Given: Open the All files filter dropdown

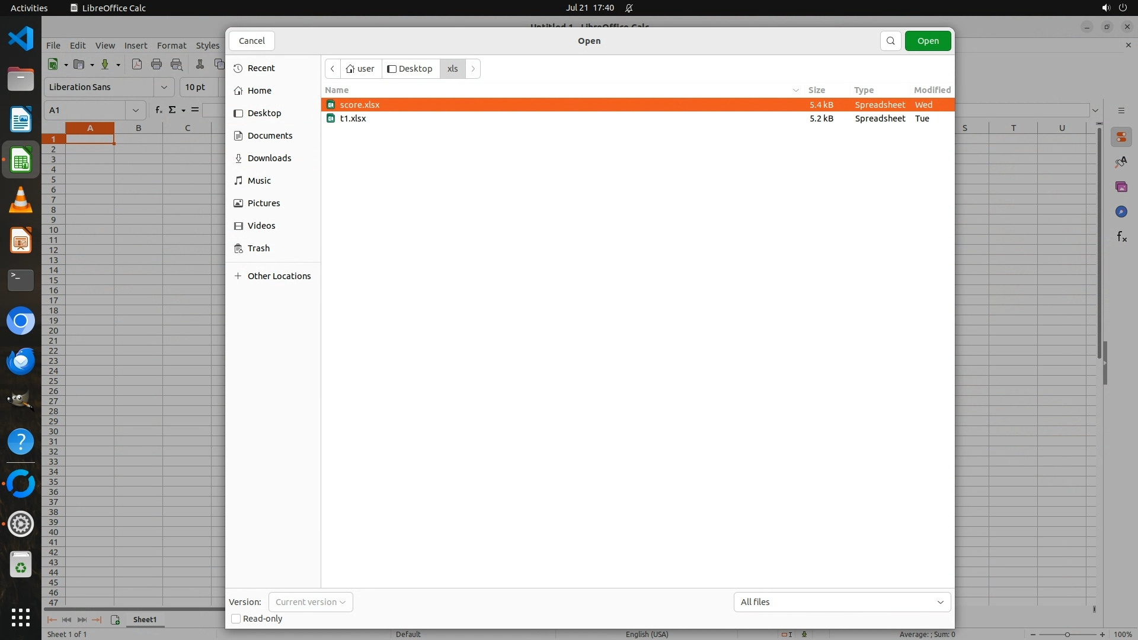Looking at the screenshot, I should 842,602.
